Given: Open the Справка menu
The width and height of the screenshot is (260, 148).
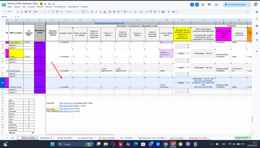Looking at the screenshot, I should tap(84, 7).
